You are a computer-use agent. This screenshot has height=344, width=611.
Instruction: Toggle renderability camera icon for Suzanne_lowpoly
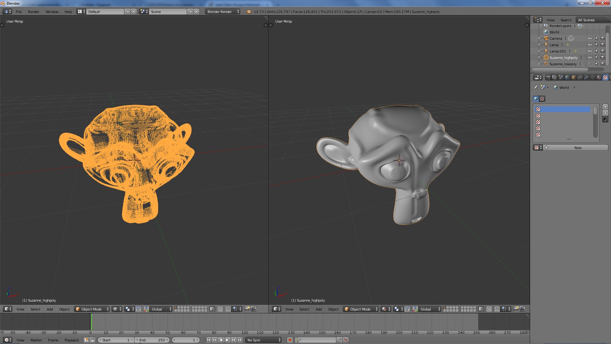pos(602,64)
